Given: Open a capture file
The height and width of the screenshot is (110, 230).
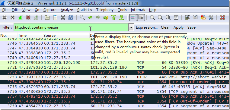Looking at the screenshot, I should [x=47, y=18].
